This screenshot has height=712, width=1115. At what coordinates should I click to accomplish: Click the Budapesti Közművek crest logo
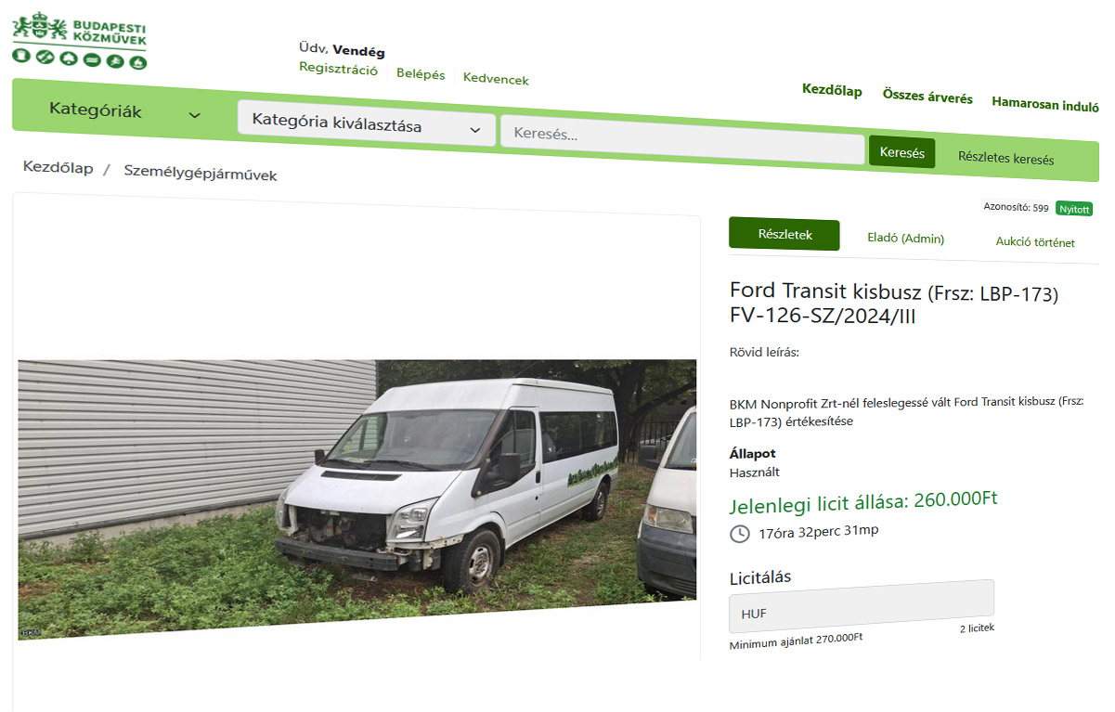(x=80, y=41)
